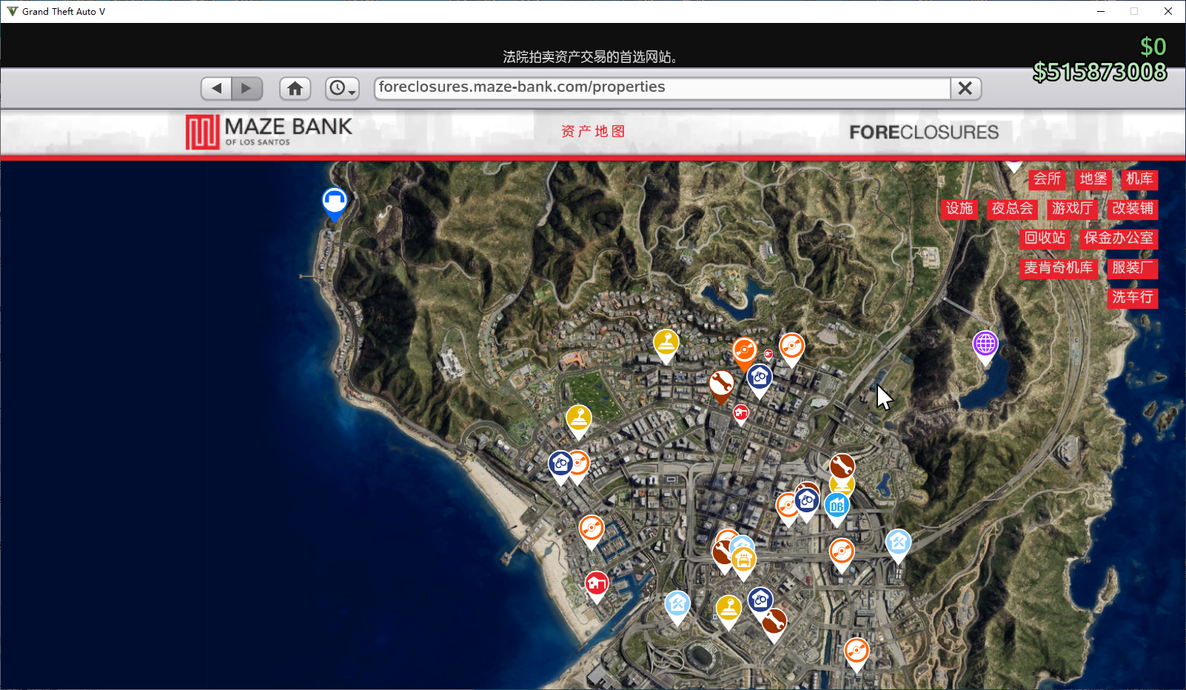Close the in-game browser with X button
This screenshot has height=690, width=1186.
965,88
